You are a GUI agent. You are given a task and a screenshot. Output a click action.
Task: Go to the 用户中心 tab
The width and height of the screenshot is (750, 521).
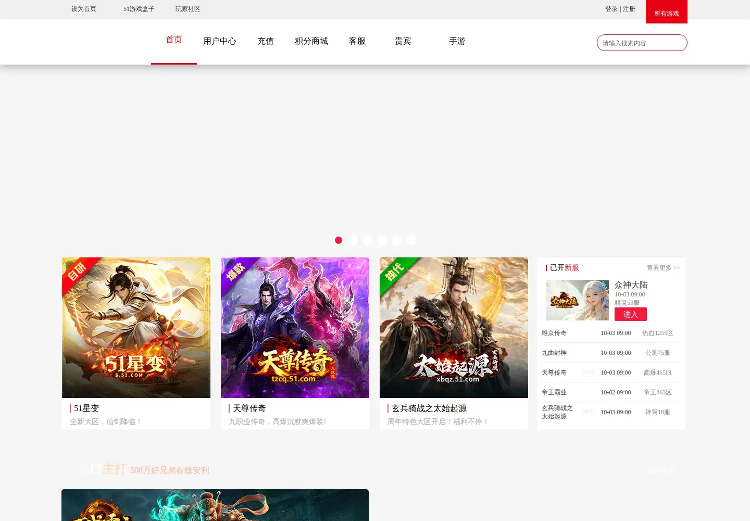click(x=220, y=41)
